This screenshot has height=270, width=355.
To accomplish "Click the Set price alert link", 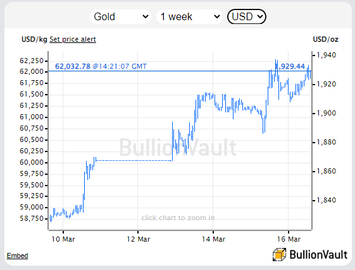I will click(73, 39).
